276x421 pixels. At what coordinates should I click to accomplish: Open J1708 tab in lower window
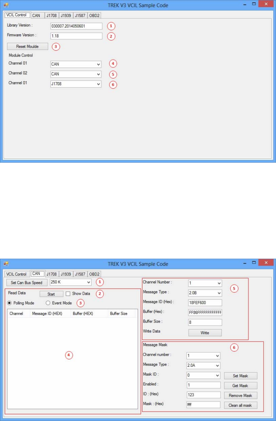point(52,274)
